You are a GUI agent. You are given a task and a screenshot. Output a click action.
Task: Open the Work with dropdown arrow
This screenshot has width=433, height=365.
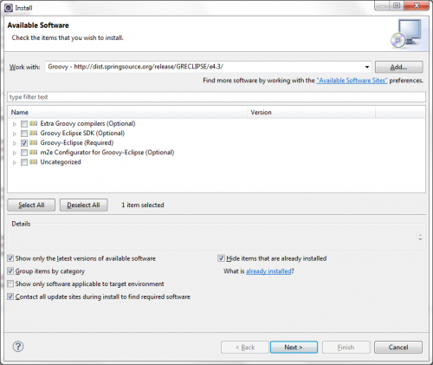[367, 67]
